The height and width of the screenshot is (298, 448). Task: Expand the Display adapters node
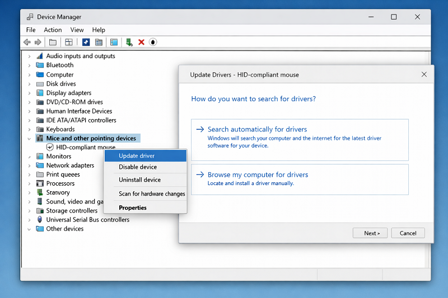[29, 93]
